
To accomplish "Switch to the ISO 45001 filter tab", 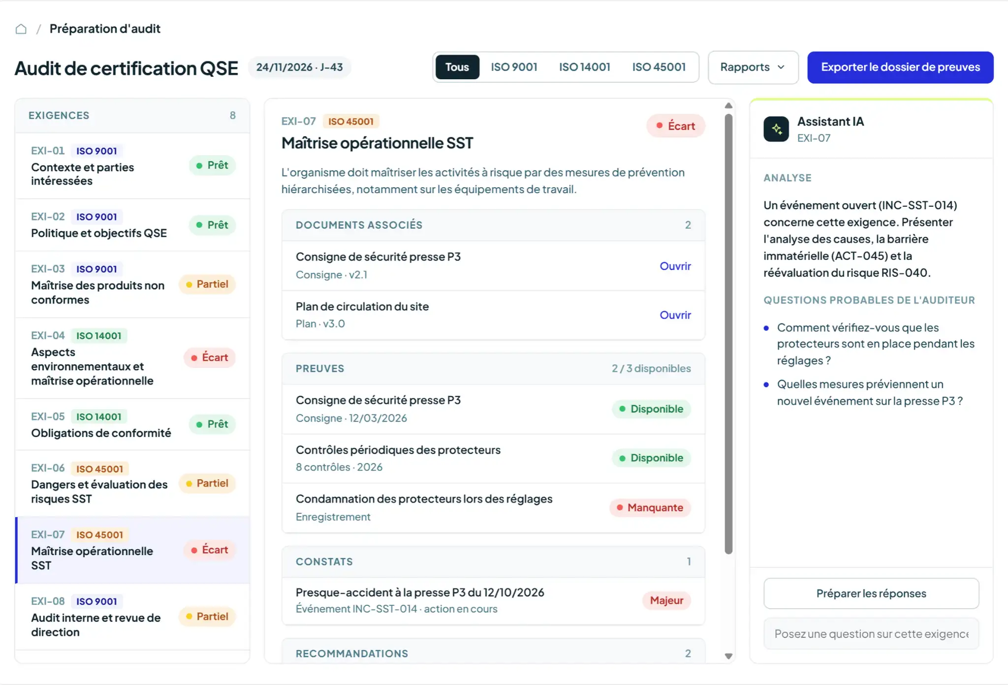I will 659,67.
